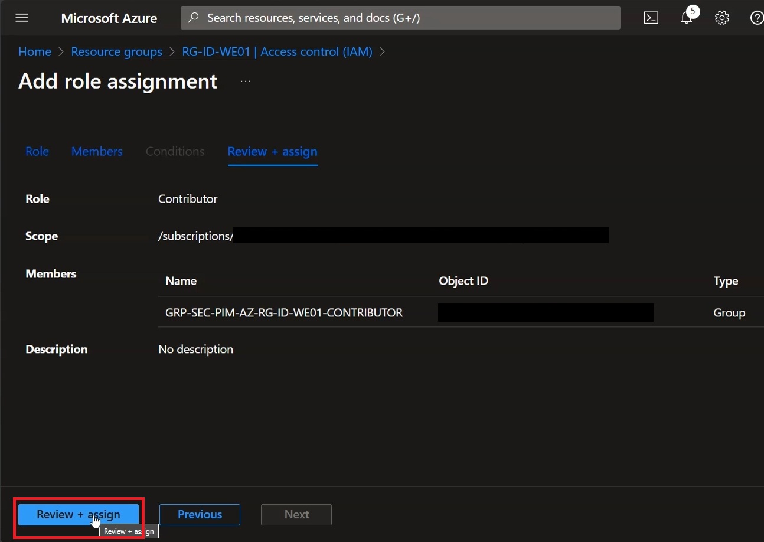The image size is (764, 542).
Task: Click the greyed-out Next button
Action: click(x=296, y=514)
